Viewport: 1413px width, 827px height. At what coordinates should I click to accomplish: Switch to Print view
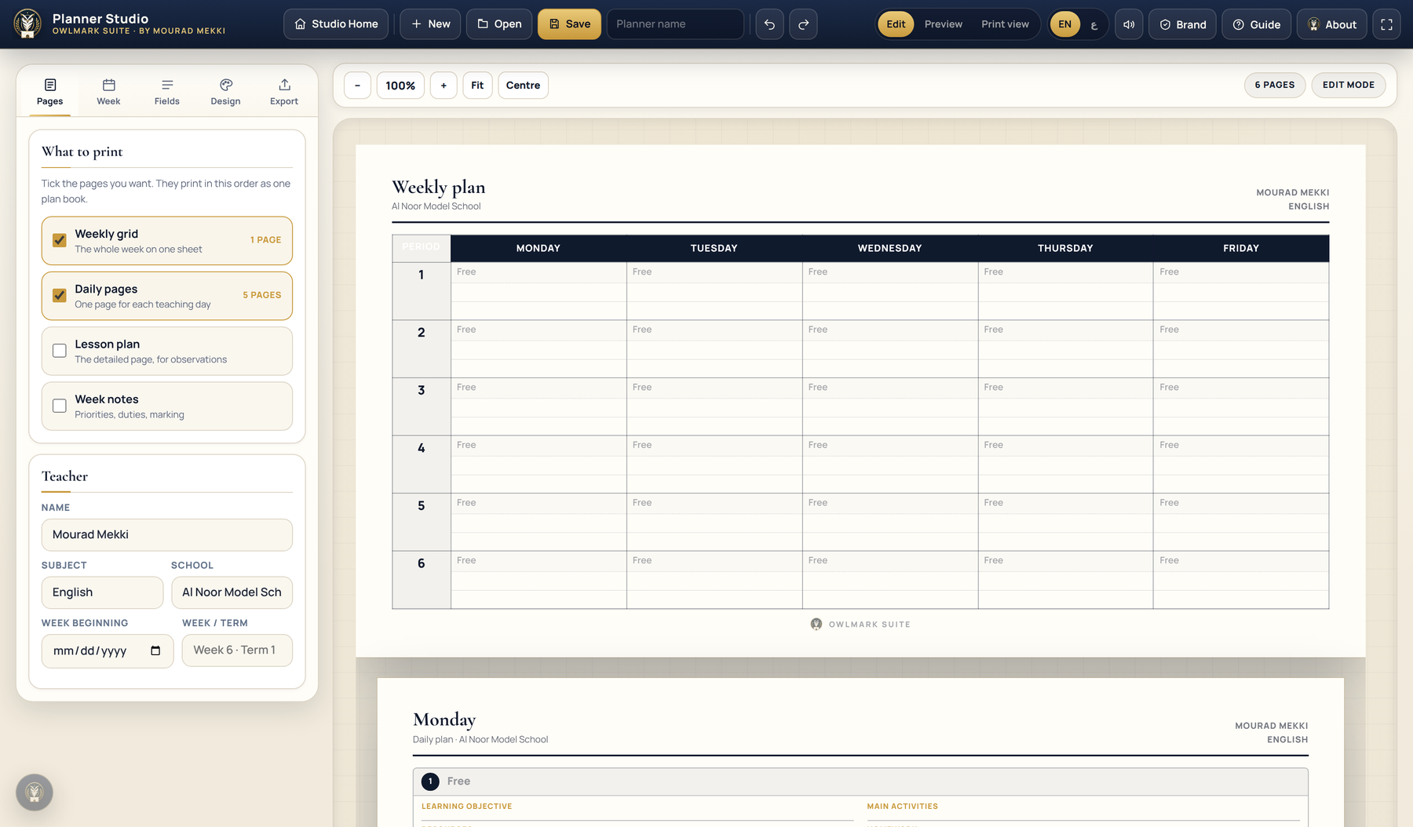1005,24
